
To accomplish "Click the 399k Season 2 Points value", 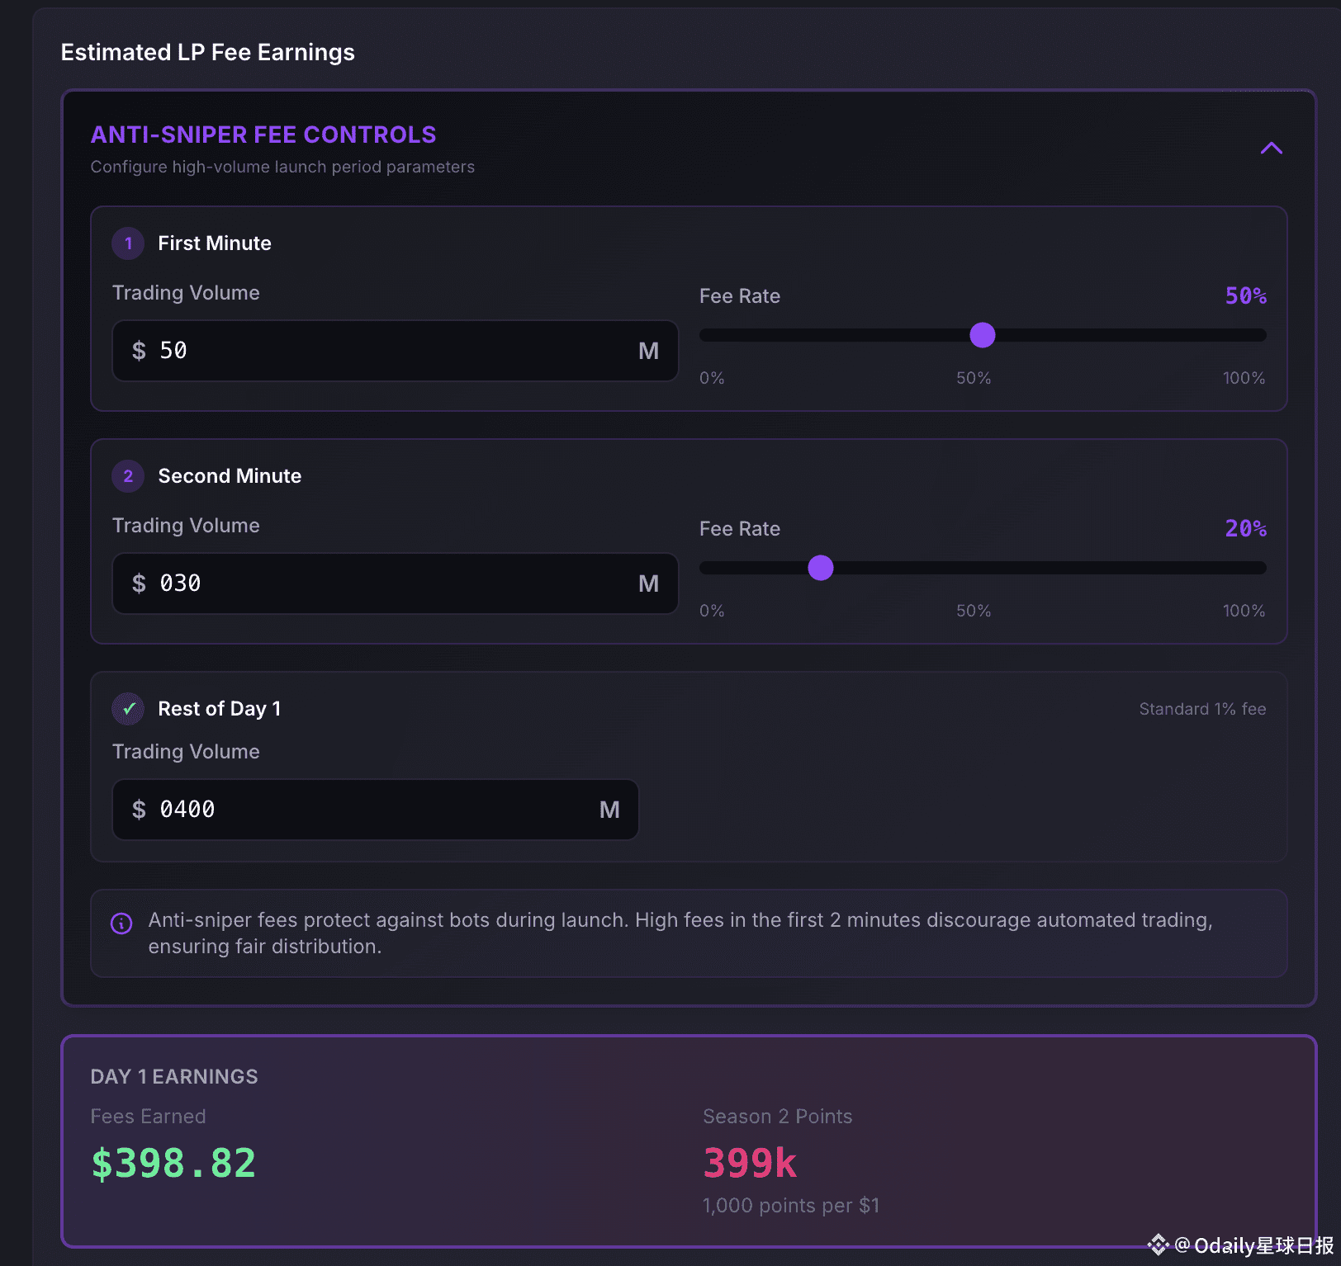I will point(750,1163).
